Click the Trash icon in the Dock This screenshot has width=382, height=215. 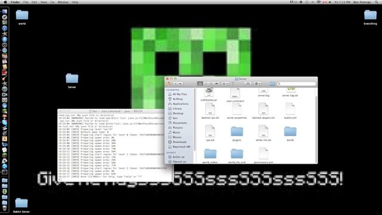[4, 208]
